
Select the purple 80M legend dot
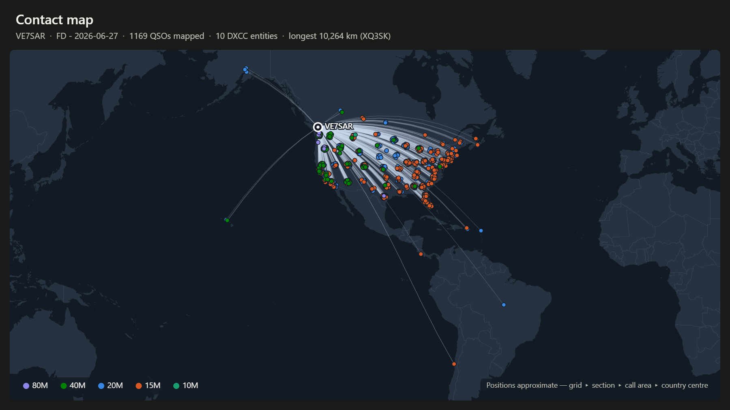pos(26,386)
